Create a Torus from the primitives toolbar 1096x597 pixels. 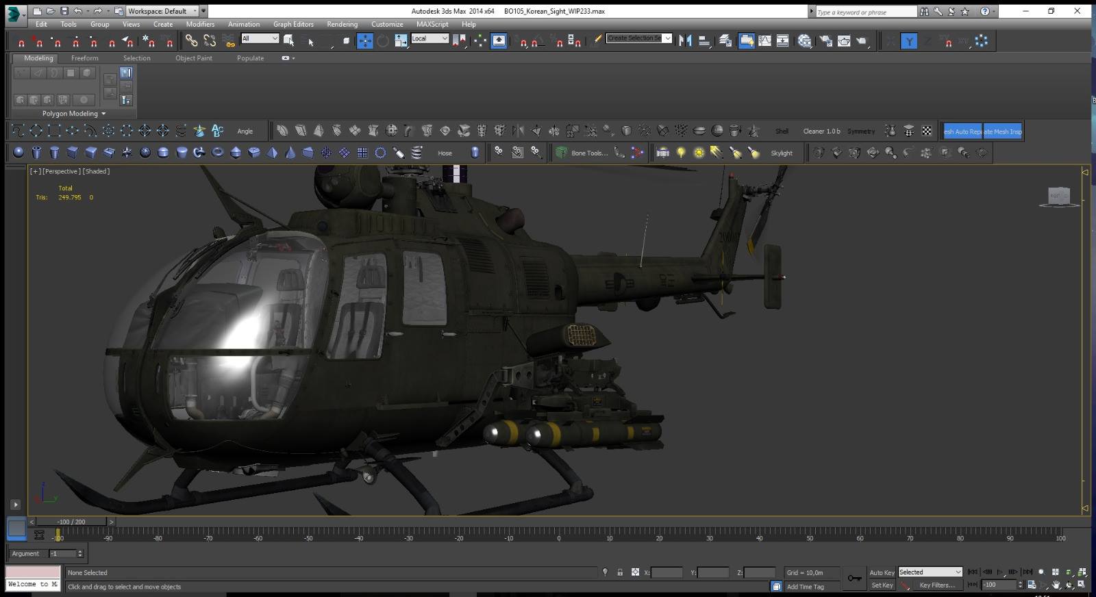(217, 153)
